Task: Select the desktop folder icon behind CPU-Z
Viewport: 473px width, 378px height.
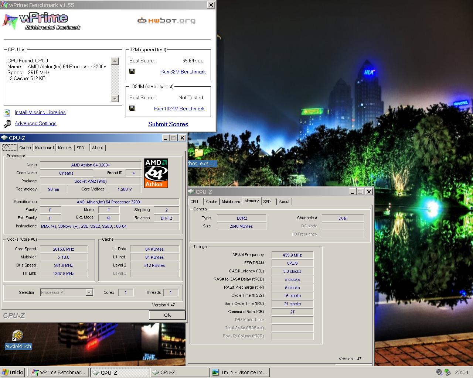Action: [199, 153]
